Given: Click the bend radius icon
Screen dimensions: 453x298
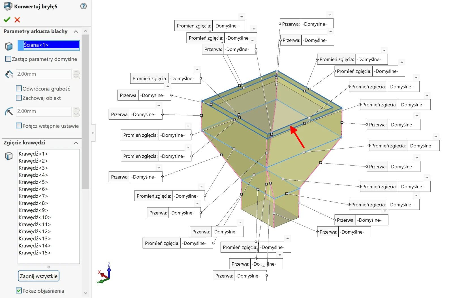Looking at the screenshot, I should click(9, 111).
